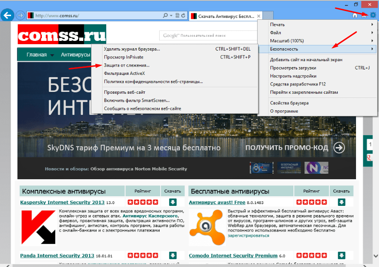Click the search magnifier in address bar
Screen dimensions: 379x267
click(167, 16)
